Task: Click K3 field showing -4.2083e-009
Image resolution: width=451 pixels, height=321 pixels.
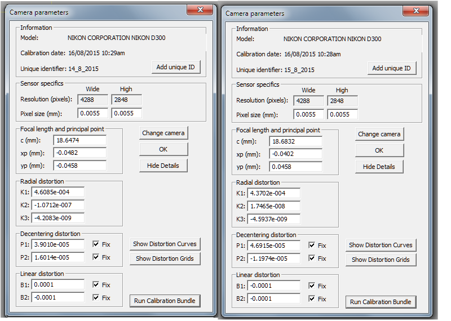Action: coord(58,218)
